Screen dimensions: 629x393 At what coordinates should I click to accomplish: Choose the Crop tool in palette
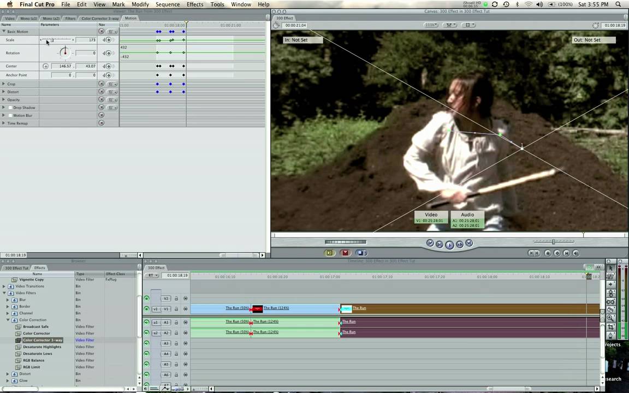pos(610,327)
